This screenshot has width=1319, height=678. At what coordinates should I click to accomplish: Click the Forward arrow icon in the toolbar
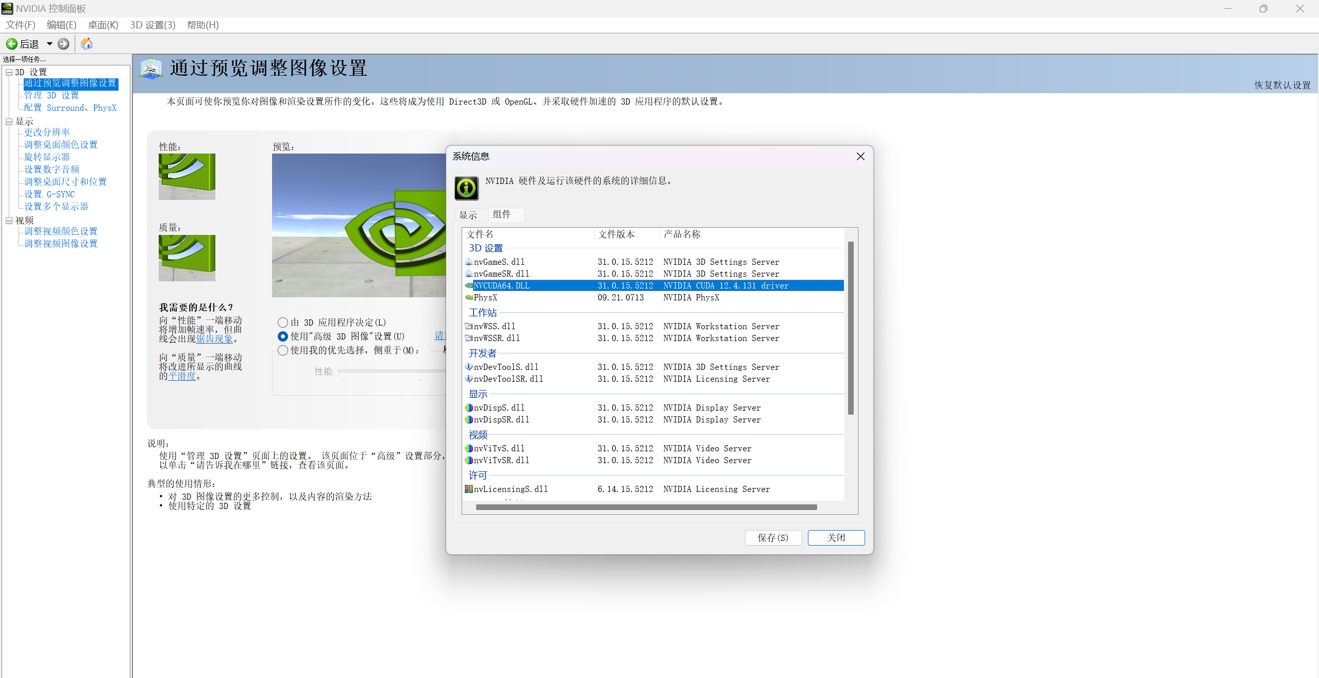(x=63, y=44)
